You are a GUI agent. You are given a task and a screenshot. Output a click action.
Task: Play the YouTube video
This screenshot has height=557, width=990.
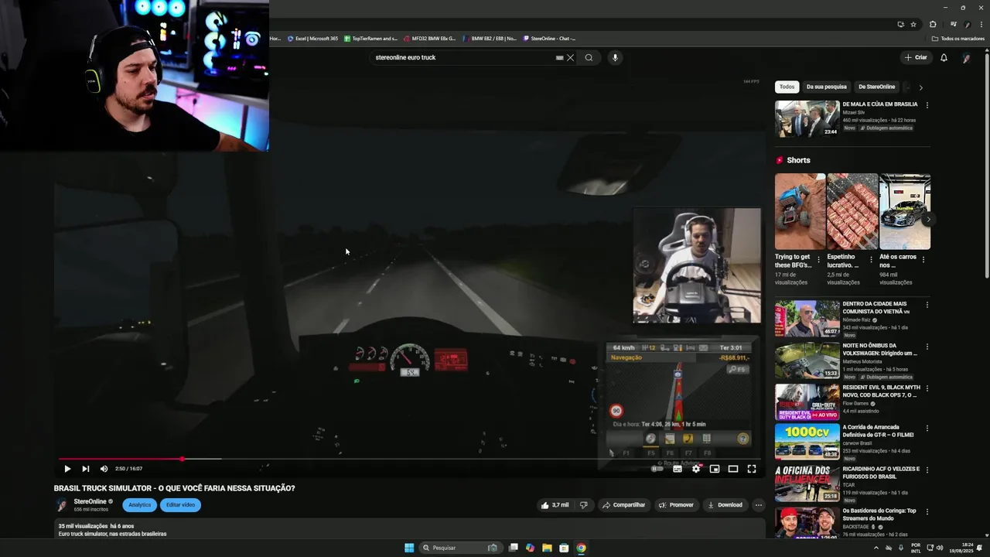[x=67, y=469]
